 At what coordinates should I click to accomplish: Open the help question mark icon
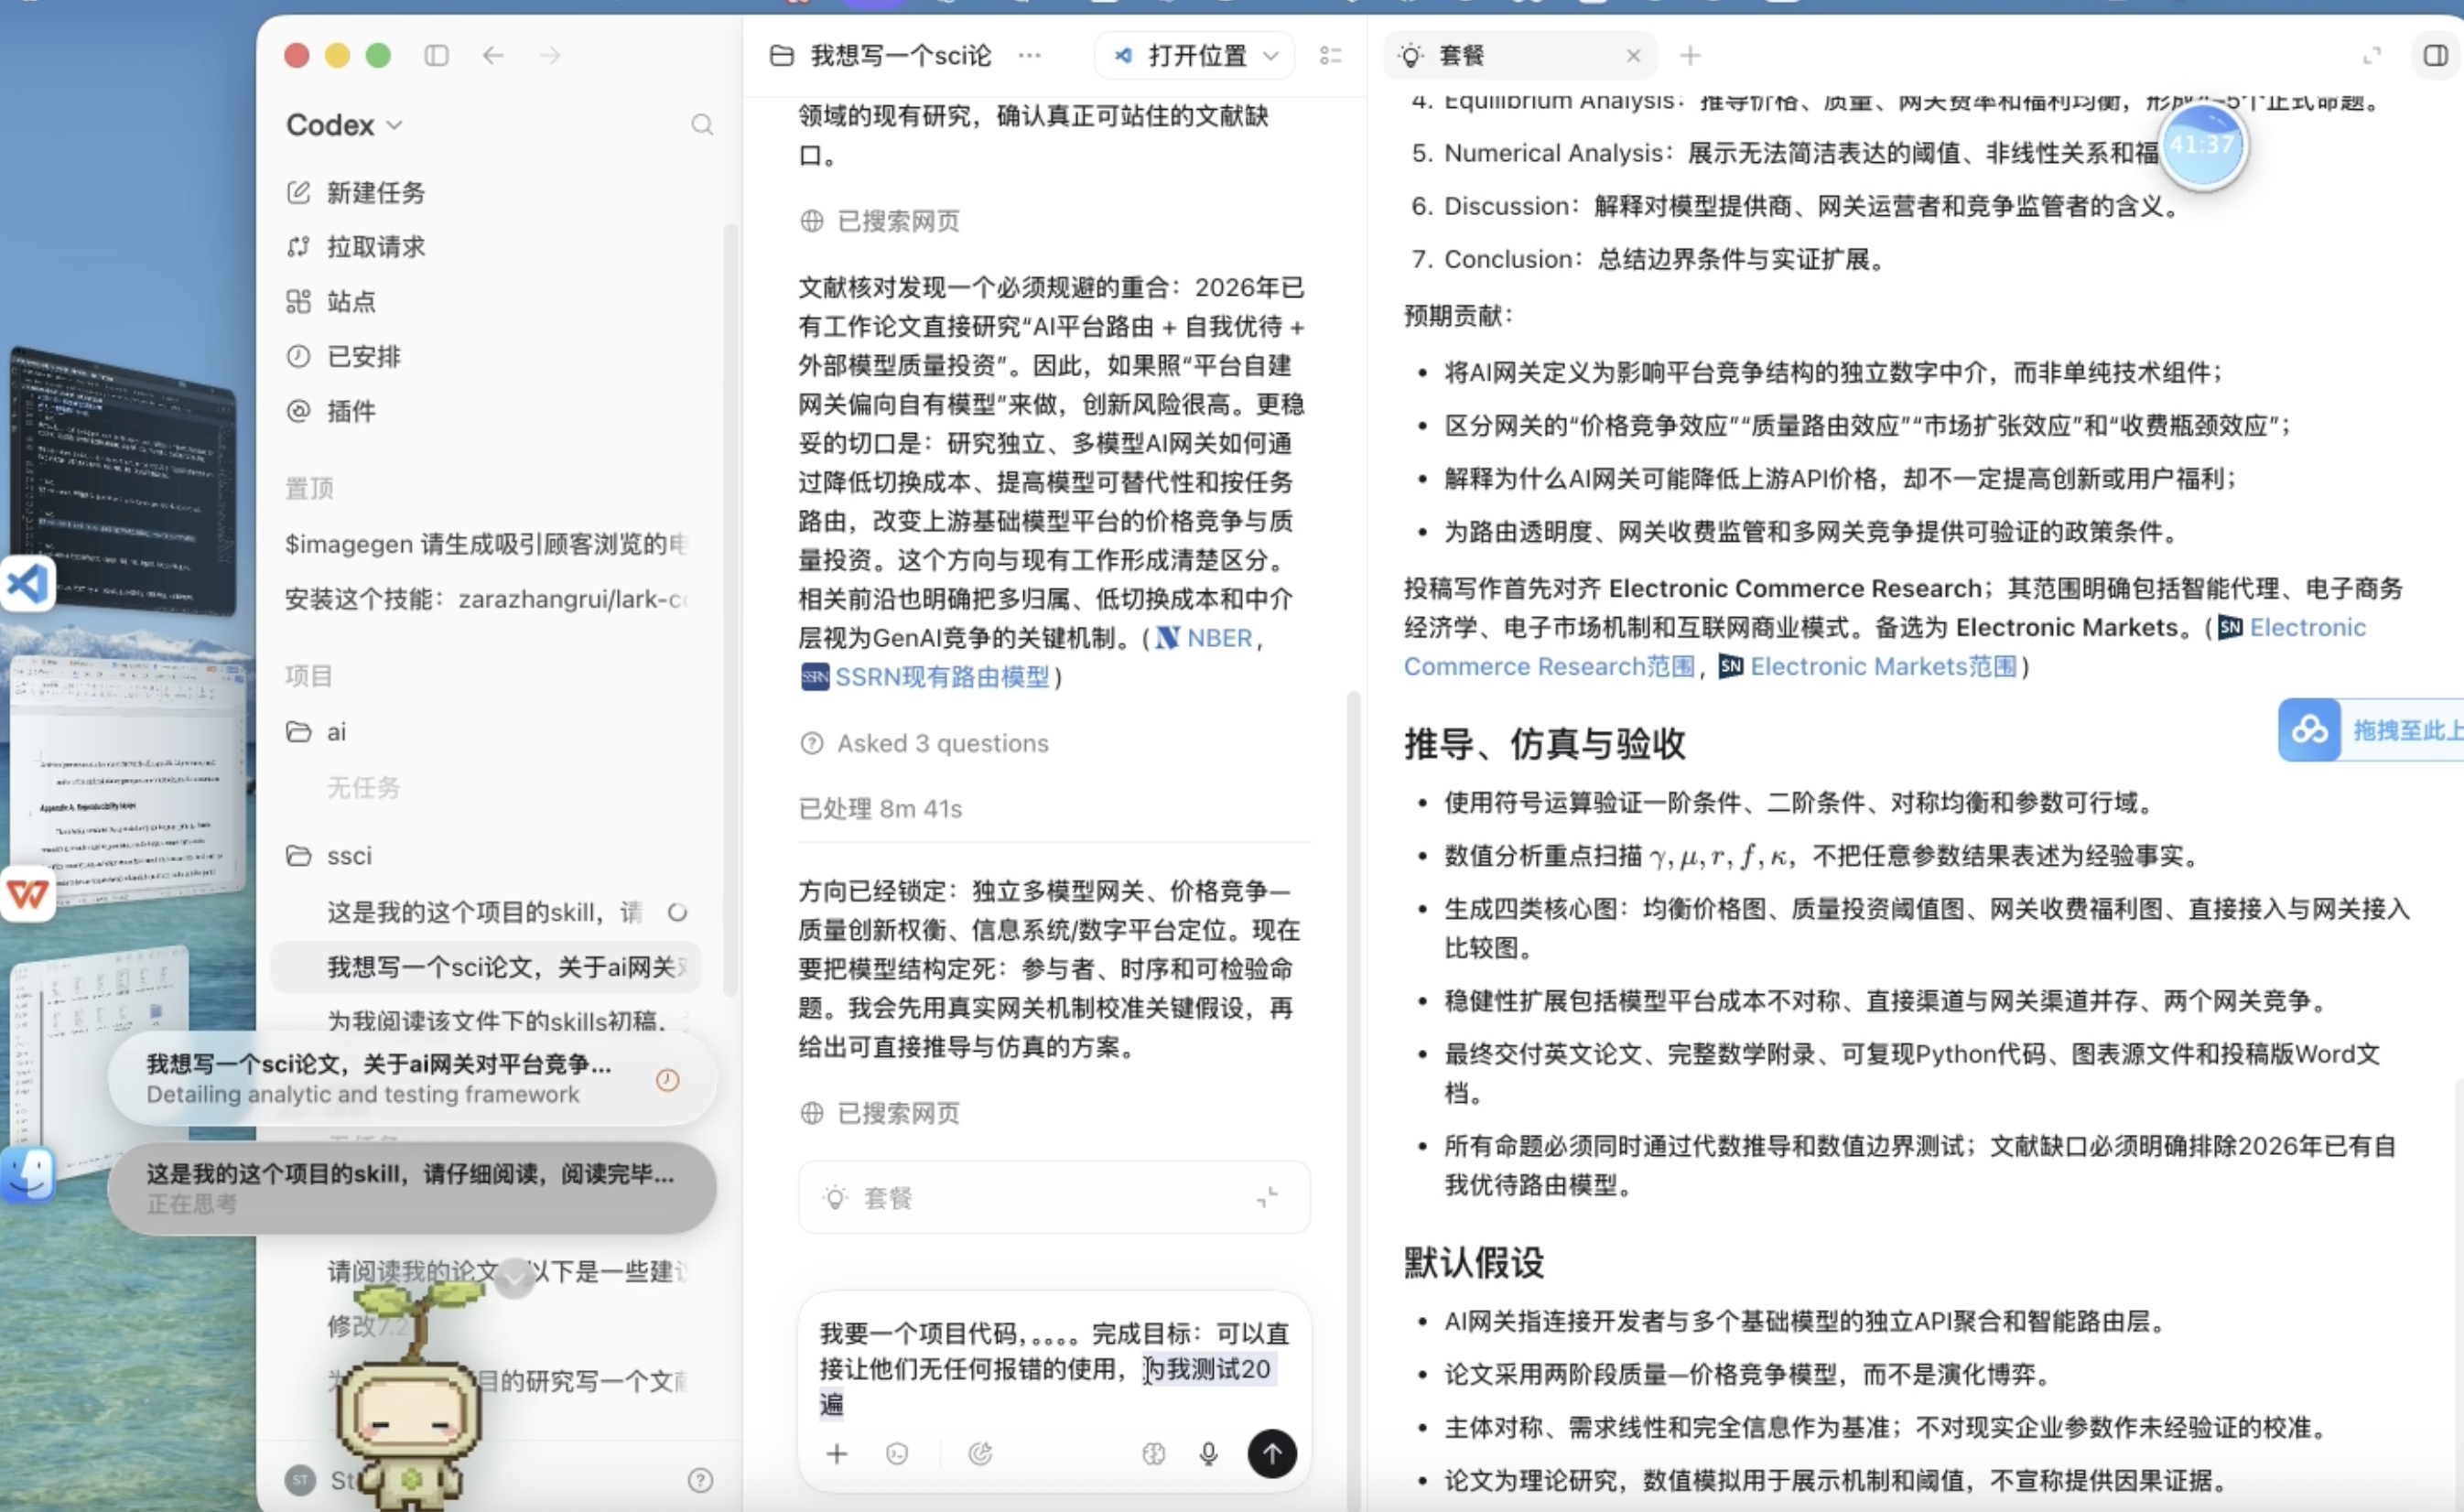click(x=701, y=1480)
